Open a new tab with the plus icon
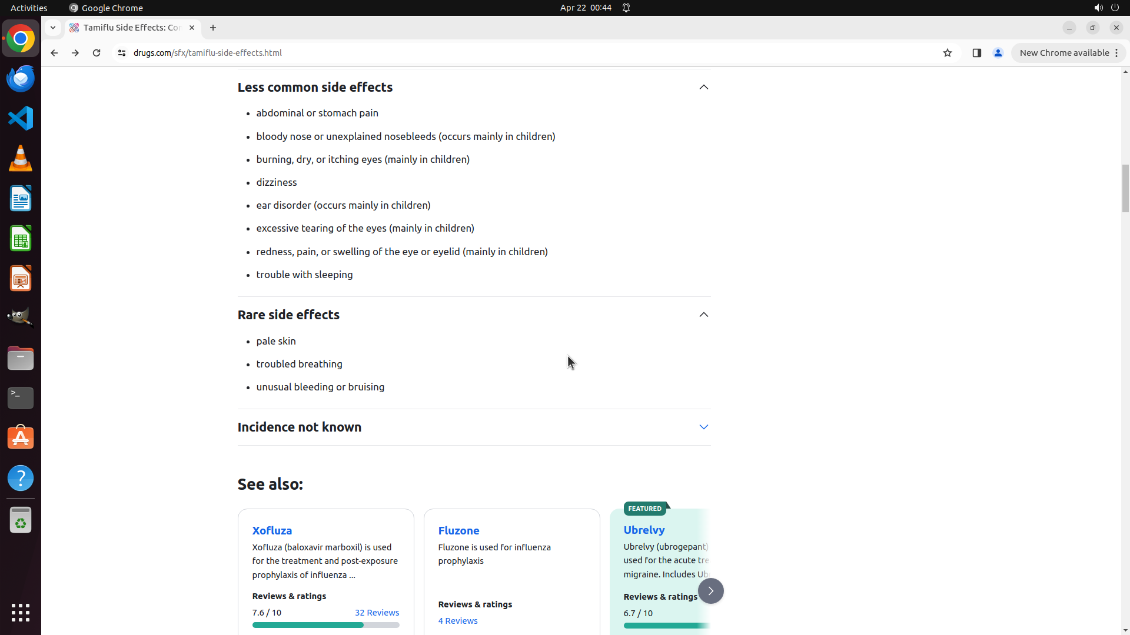Screen dimensions: 1130x635 [213, 28]
